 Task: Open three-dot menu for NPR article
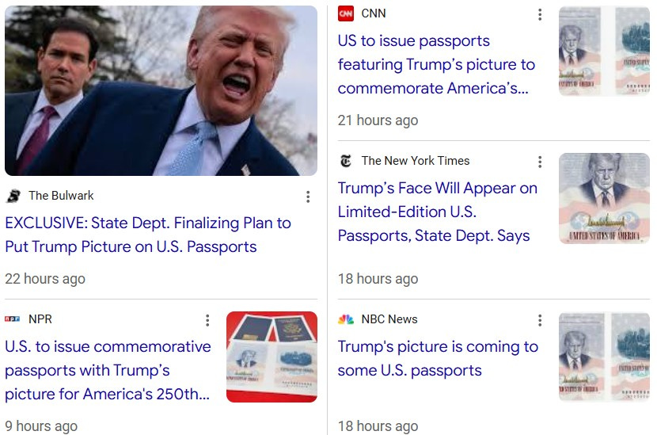point(207,320)
